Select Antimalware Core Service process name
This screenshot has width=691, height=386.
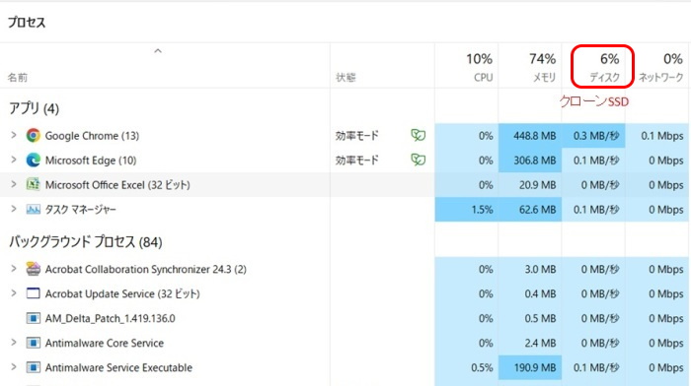pyautogui.click(x=105, y=344)
